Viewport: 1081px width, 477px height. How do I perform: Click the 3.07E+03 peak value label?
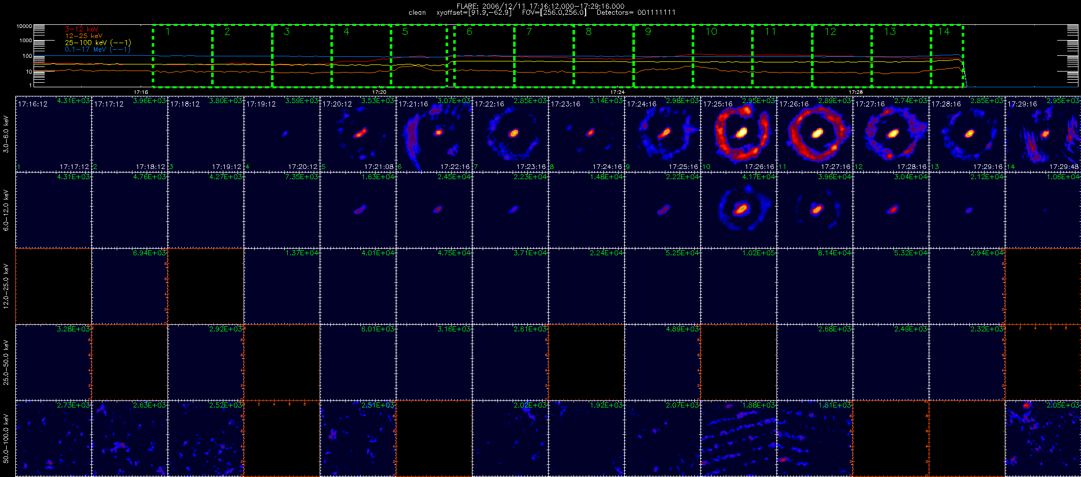pos(454,101)
